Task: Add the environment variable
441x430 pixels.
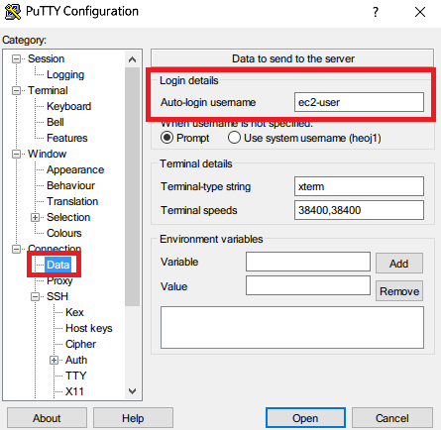Action: (x=399, y=264)
